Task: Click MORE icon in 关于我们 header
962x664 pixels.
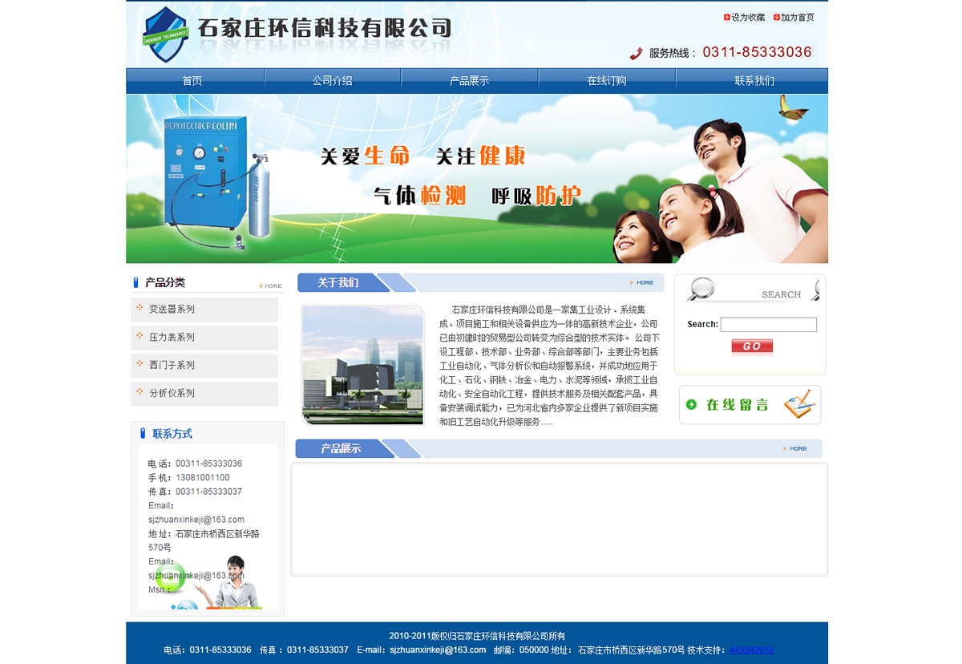Action: point(642,283)
